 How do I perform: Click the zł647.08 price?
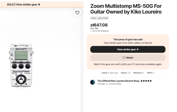click(x=99, y=25)
